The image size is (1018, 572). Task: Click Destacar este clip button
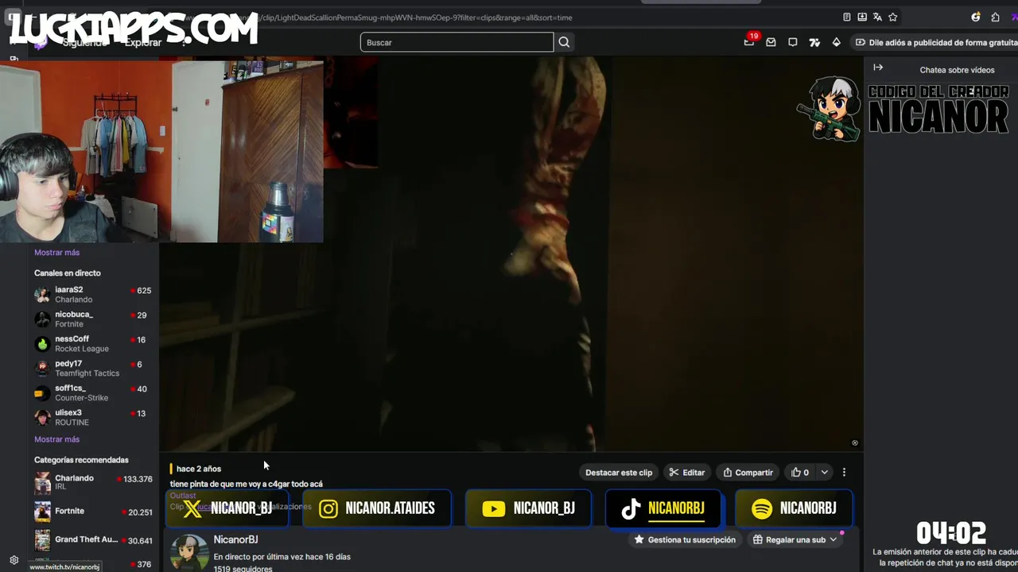point(619,472)
